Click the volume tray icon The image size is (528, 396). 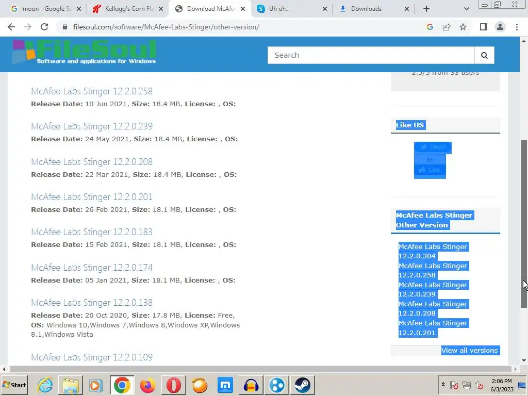[x=478, y=385]
